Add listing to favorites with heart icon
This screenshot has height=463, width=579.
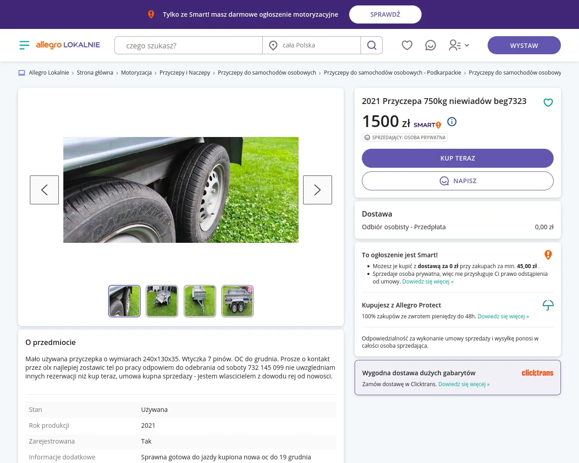(x=548, y=103)
